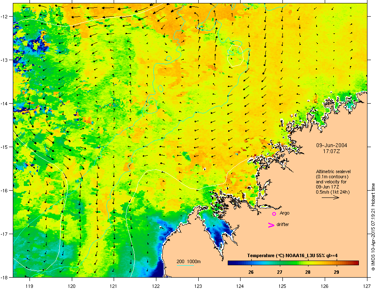Click the latitude axis label '-17'
Viewport: 376px width, 290px height.
(x=5, y=234)
